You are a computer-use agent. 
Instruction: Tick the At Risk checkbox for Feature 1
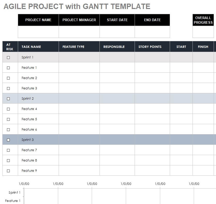pos(8,68)
